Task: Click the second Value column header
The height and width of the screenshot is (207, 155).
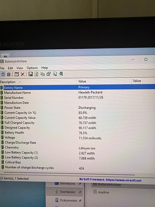Action: tap(143, 81)
